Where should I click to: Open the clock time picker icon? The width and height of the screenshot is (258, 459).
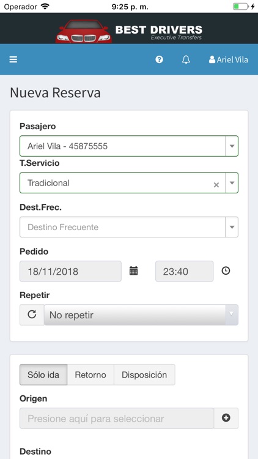point(226,271)
